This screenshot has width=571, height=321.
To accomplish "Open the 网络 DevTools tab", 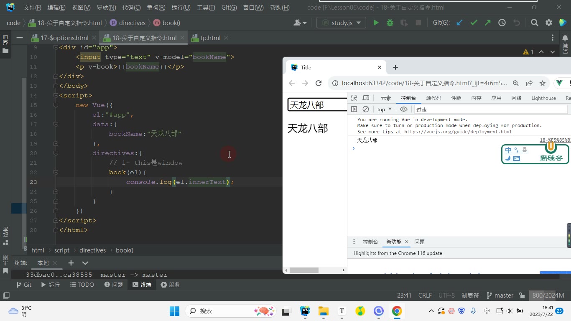I will point(516,98).
